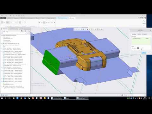Click the find binoculars icon in status bar
This screenshot has width=152, height=114.
(x=122, y=95)
